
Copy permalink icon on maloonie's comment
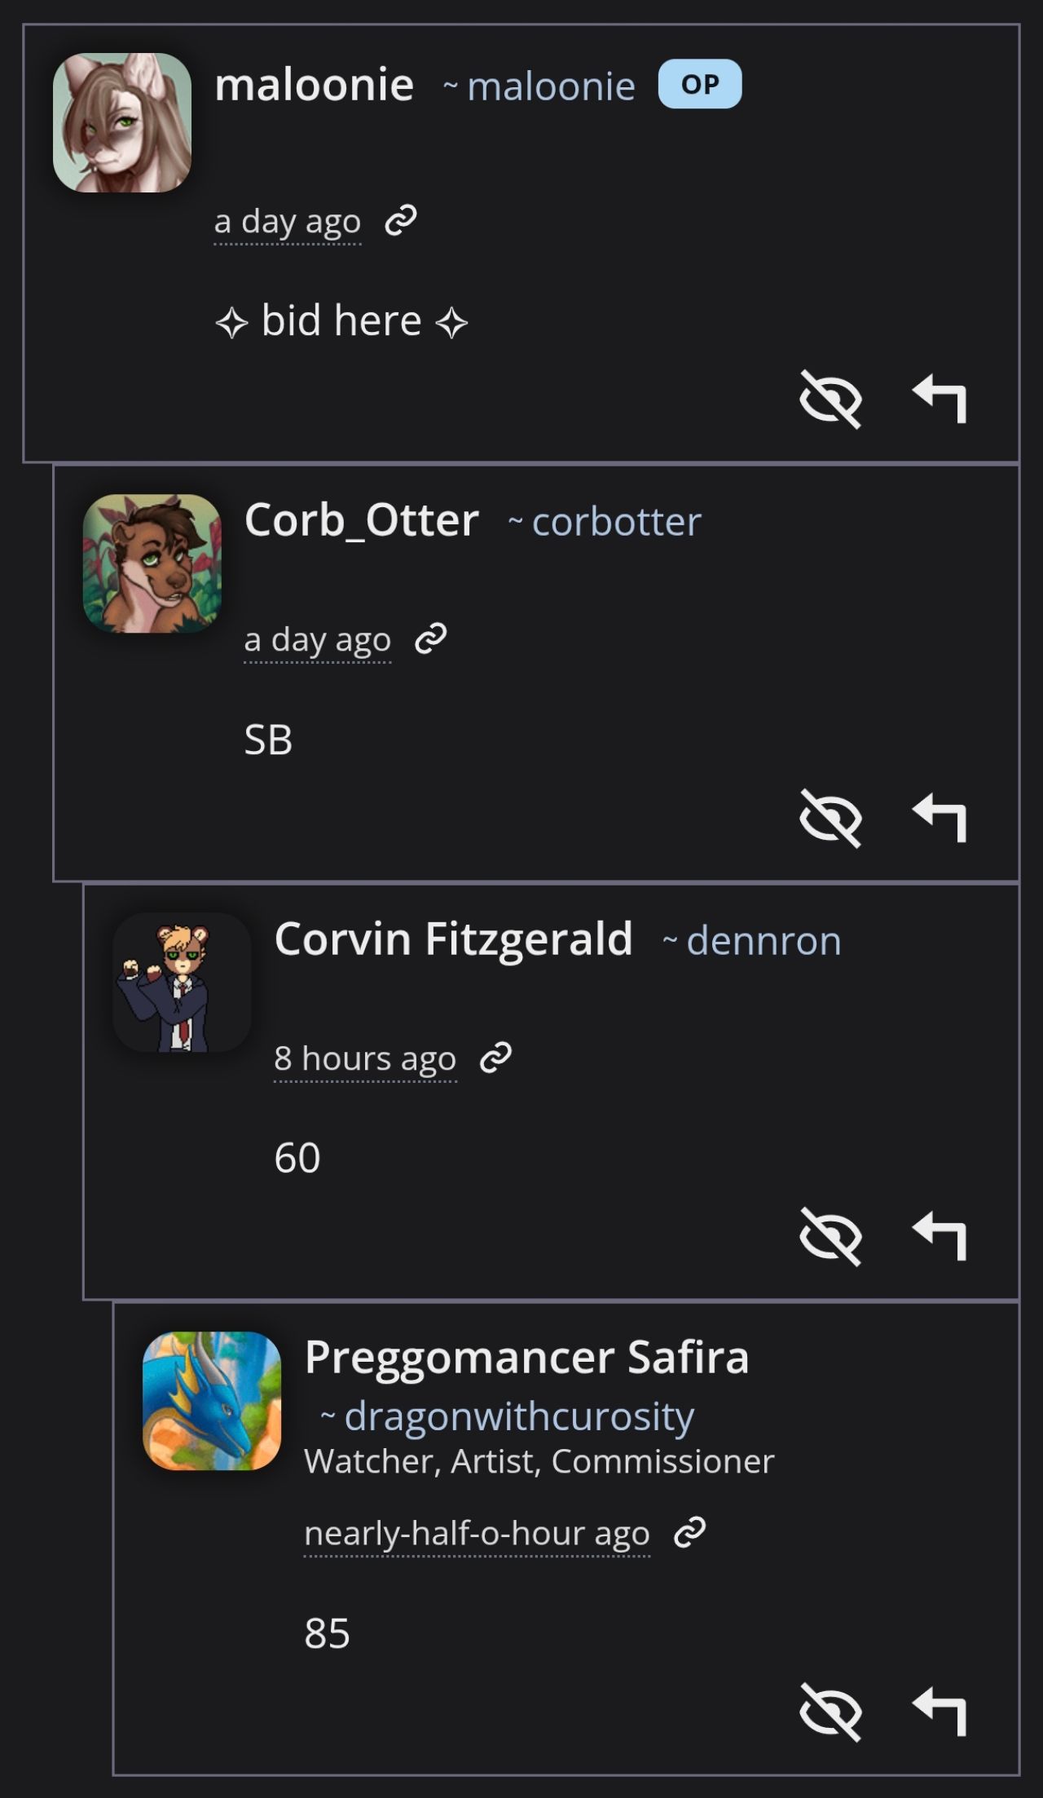point(401,220)
